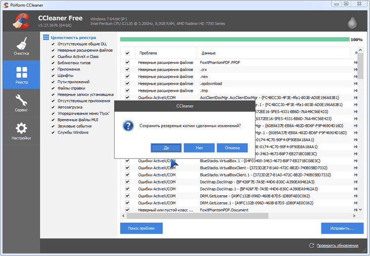Uncheck the FoxitPhantomPDF.PPDF row checkbox
The image size is (370, 256).
pos(127,62)
